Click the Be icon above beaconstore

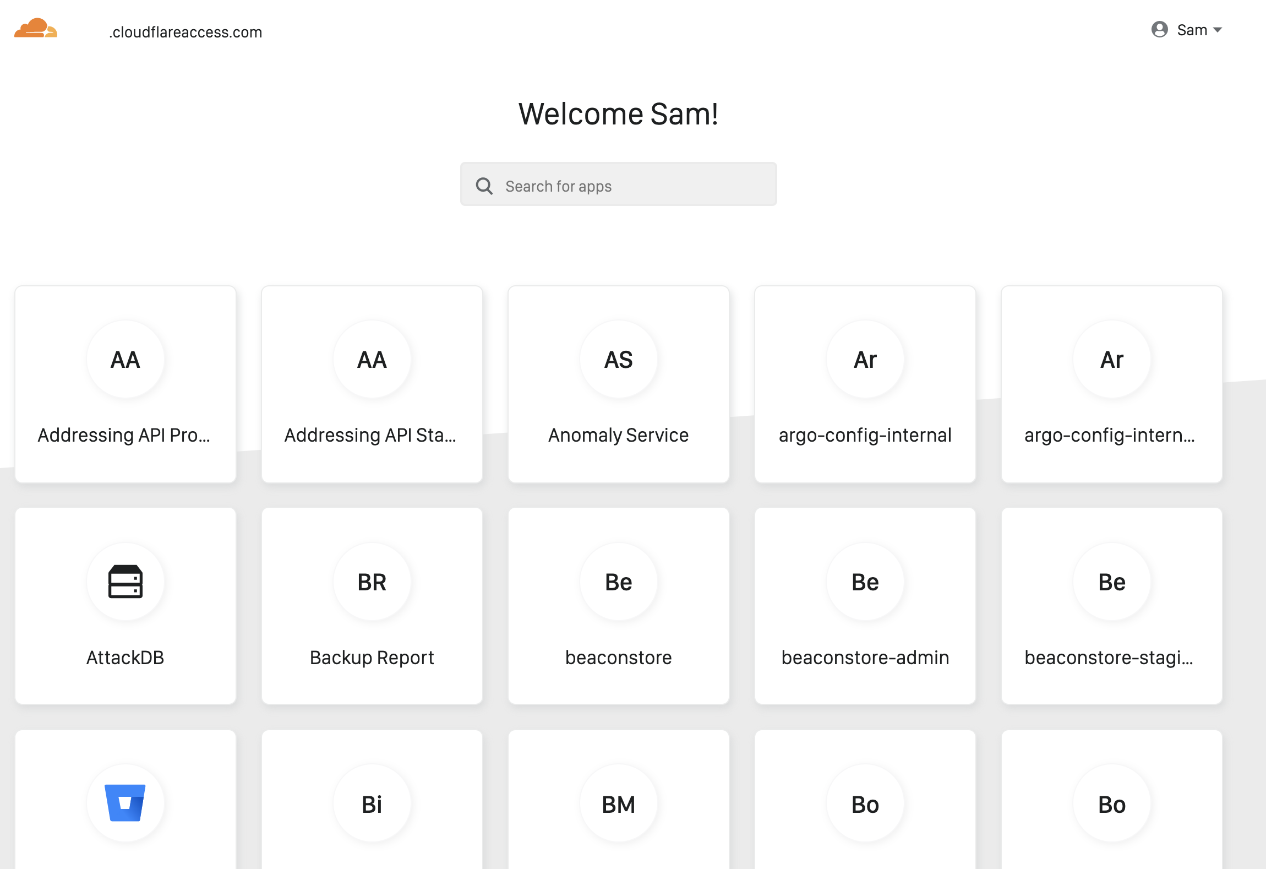pos(619,582)
